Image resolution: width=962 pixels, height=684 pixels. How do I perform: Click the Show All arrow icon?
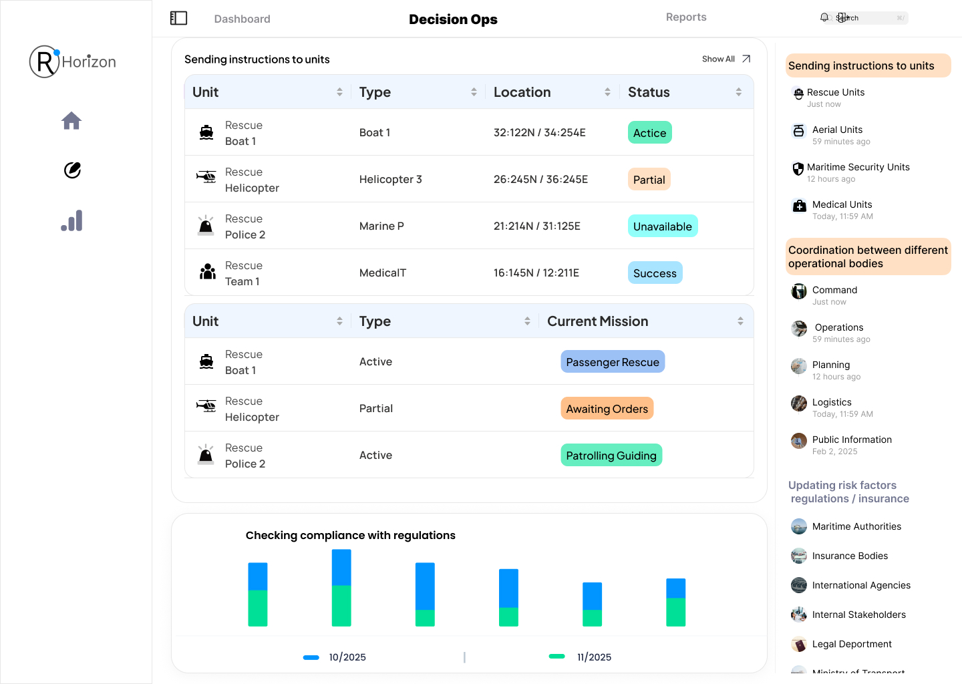pyautogui.click(x=746, y=59)
